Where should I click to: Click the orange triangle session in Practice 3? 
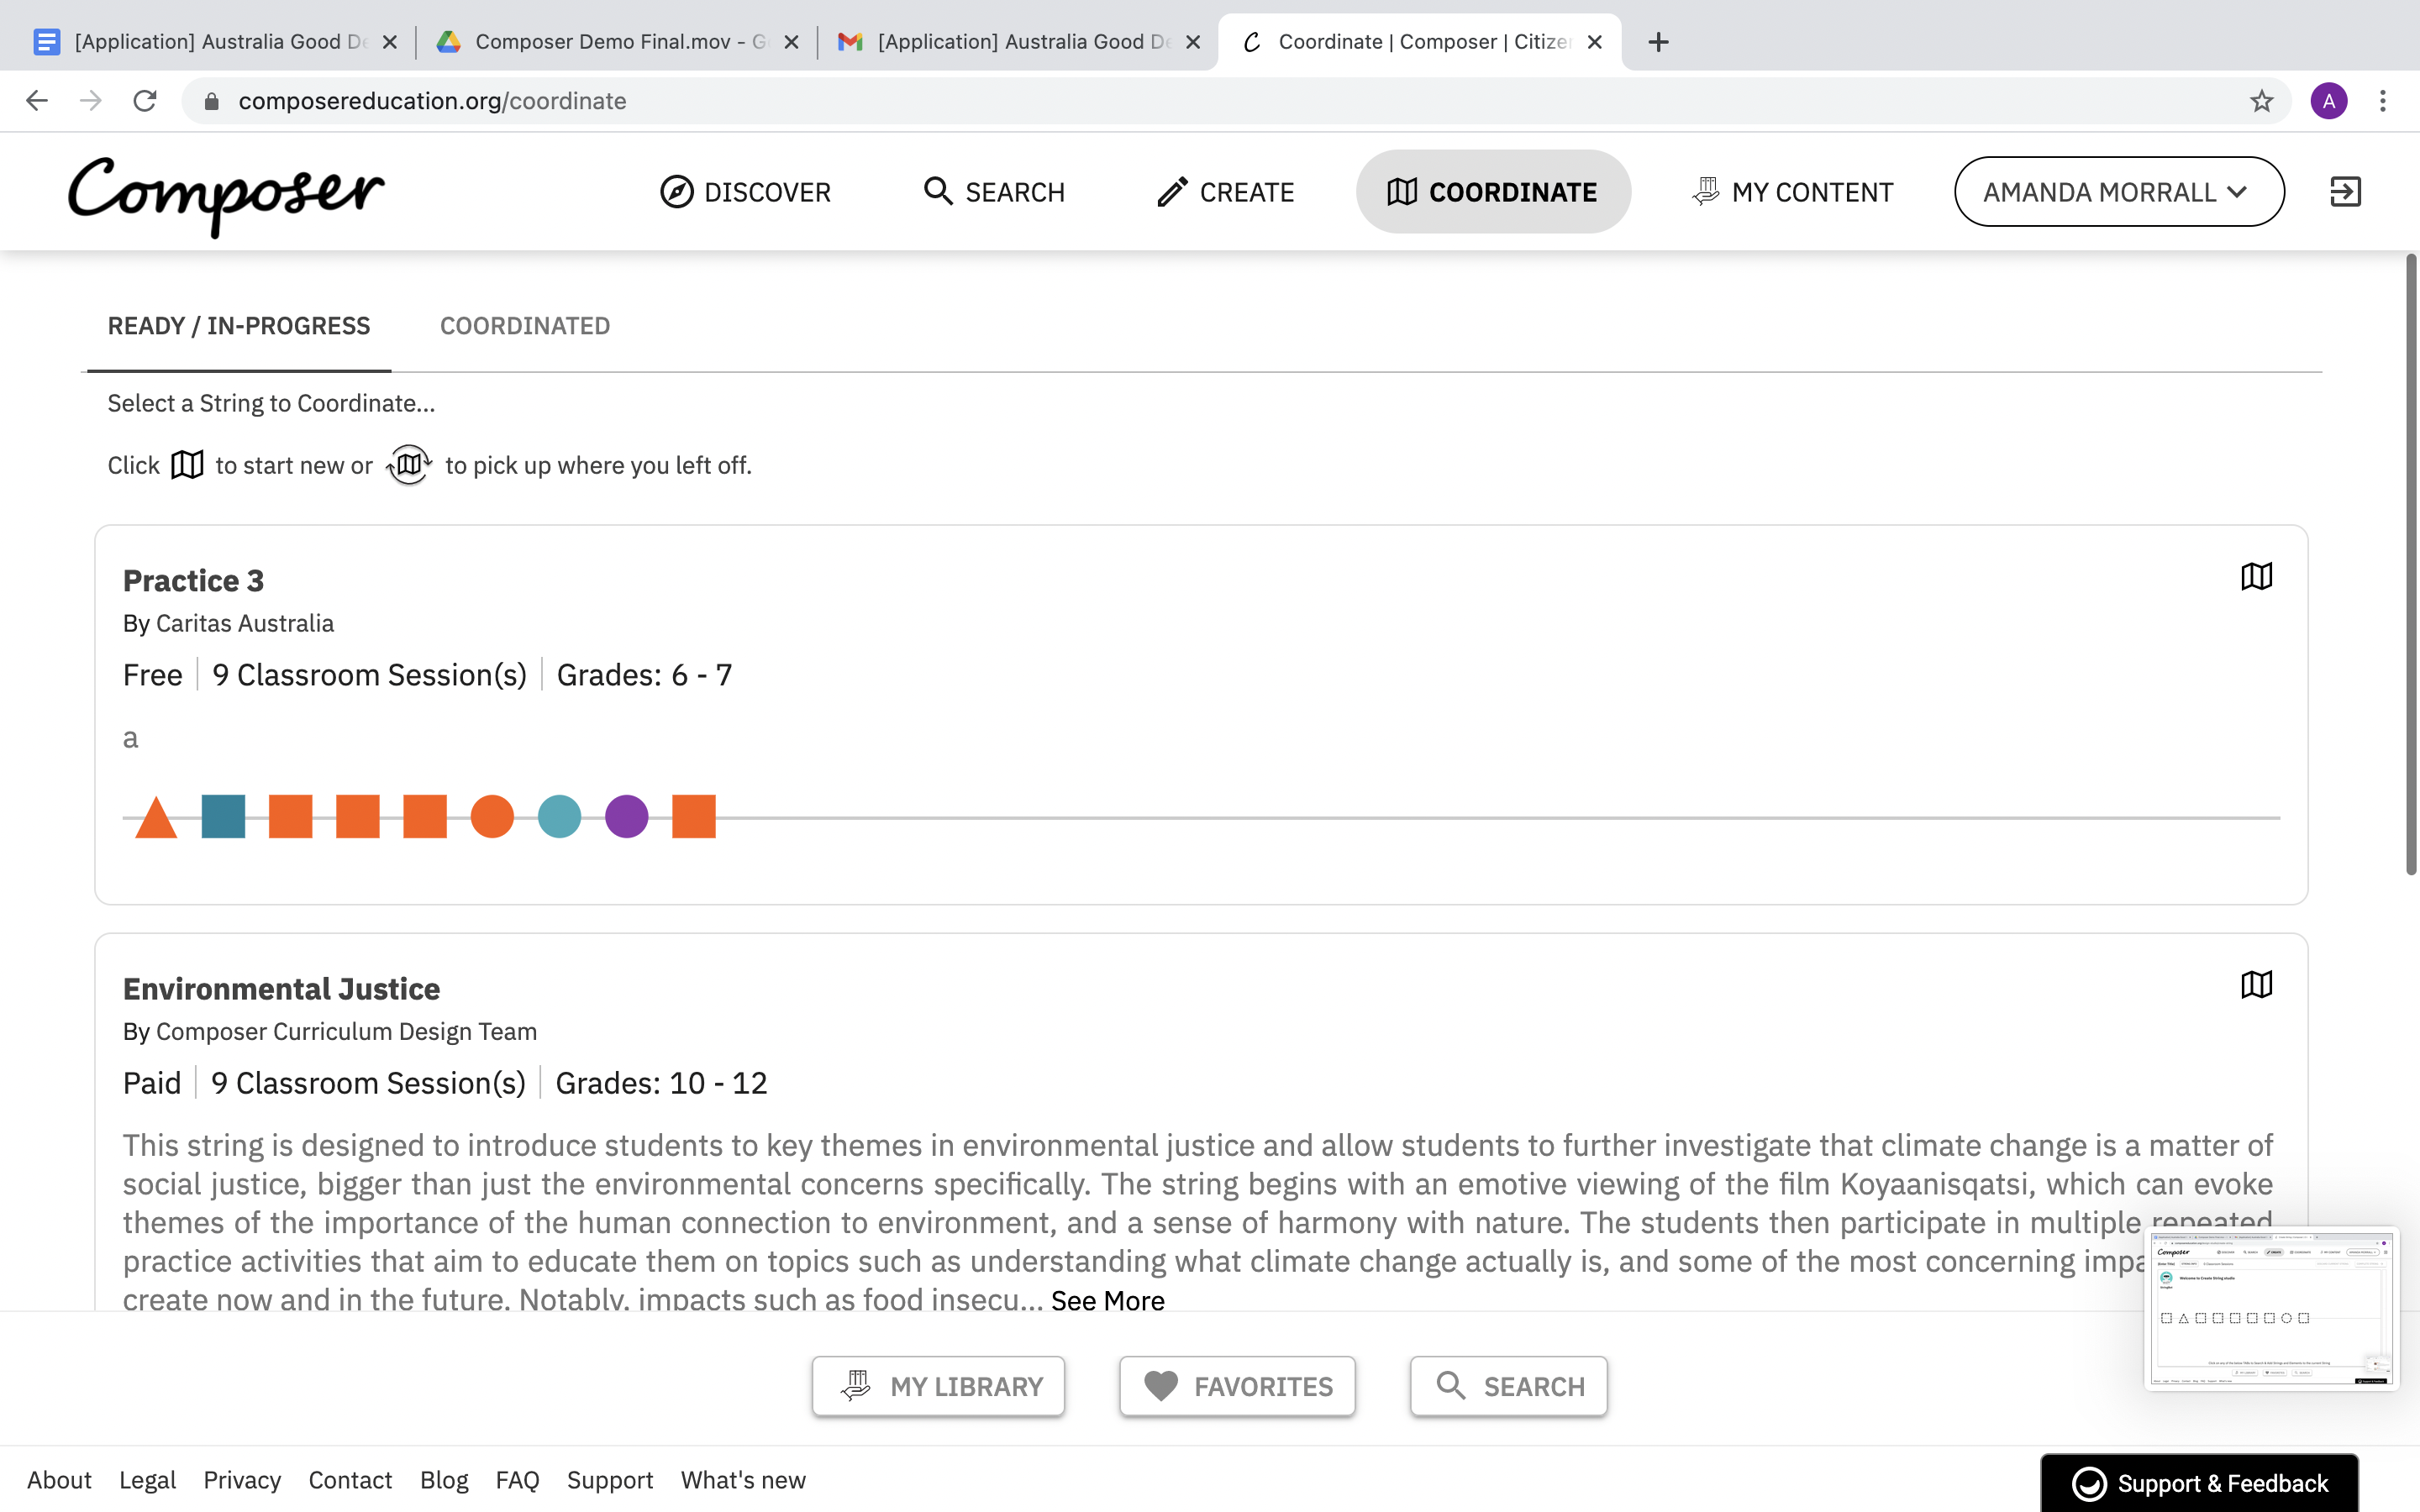pyautogui.click(x=156, y=817)
